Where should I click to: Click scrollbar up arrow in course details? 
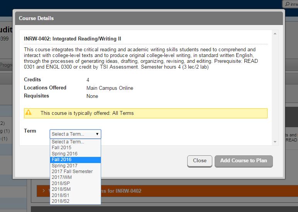[x=275, y=34]
